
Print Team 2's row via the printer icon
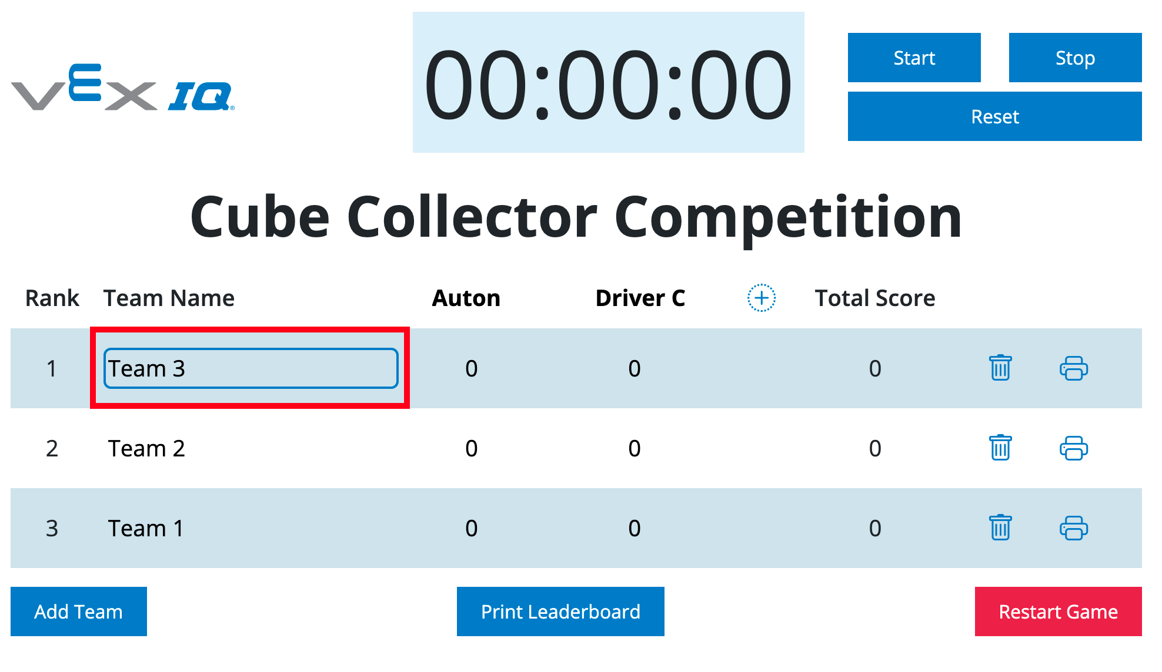click(x=1073, y=448)
